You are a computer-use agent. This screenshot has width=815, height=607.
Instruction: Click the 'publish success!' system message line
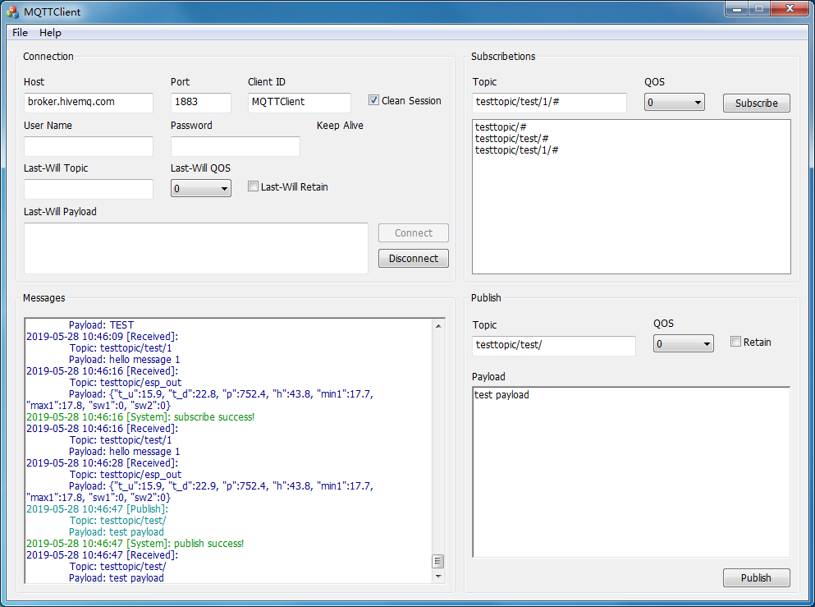(x=135, y=544)
